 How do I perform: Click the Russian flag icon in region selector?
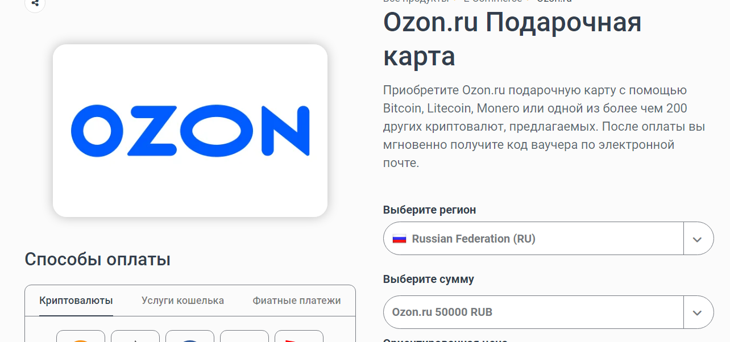pos(399,239)
